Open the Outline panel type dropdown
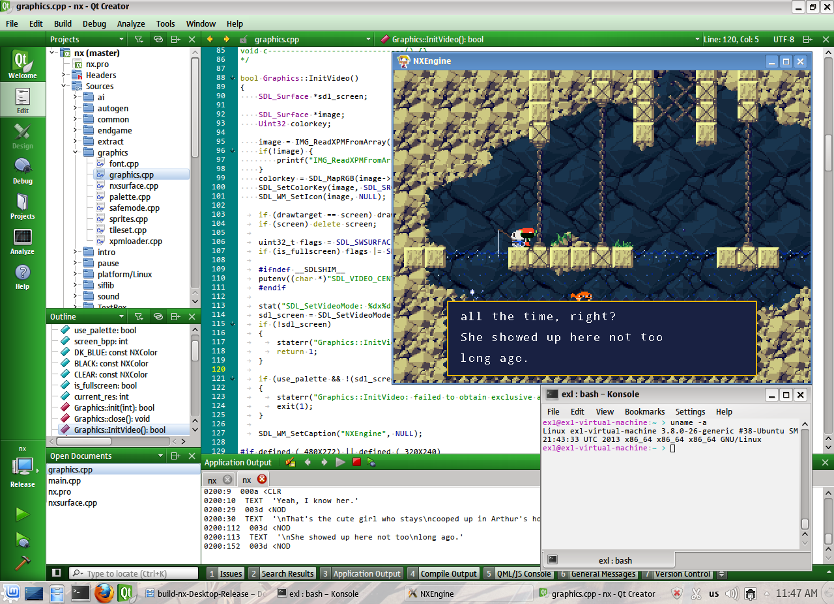The image size is (834, 604). point(87,317)
